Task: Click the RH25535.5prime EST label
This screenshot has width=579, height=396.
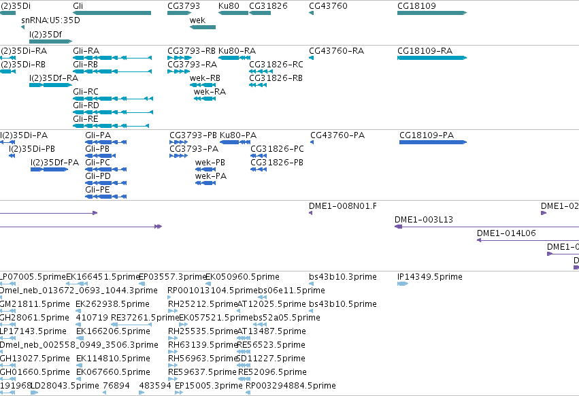Action: [202, 331]
